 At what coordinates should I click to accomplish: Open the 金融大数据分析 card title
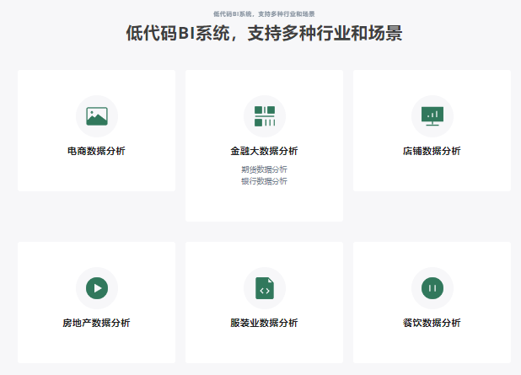(x=264, y=151)
